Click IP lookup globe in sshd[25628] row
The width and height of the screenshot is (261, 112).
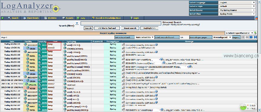click(x=156, y=77)
